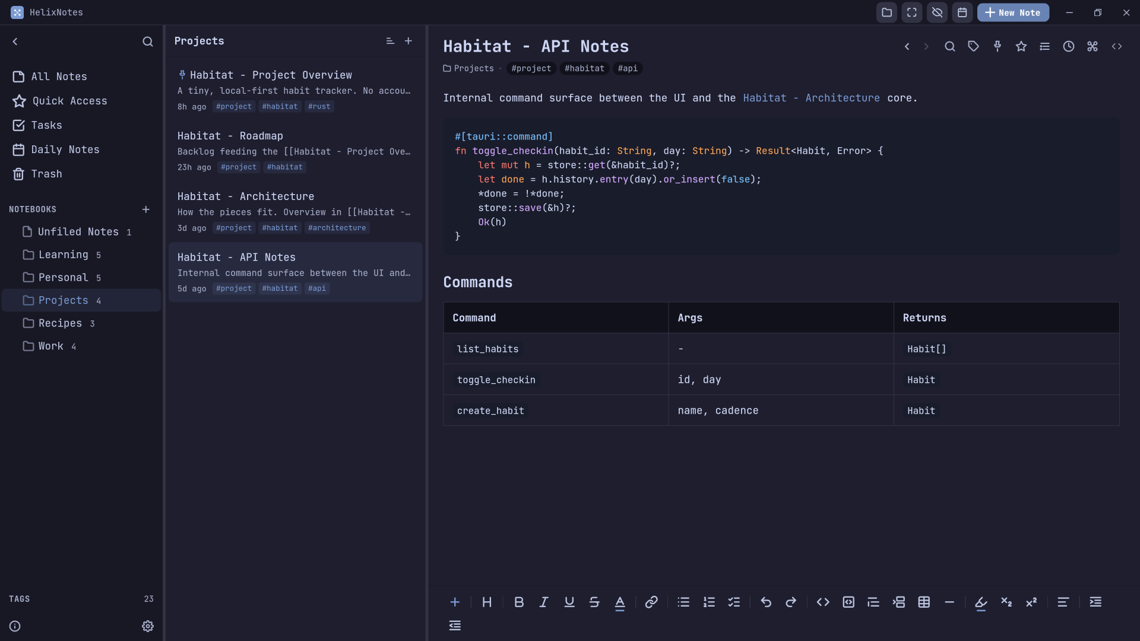Redo last edit

[791, 602]
